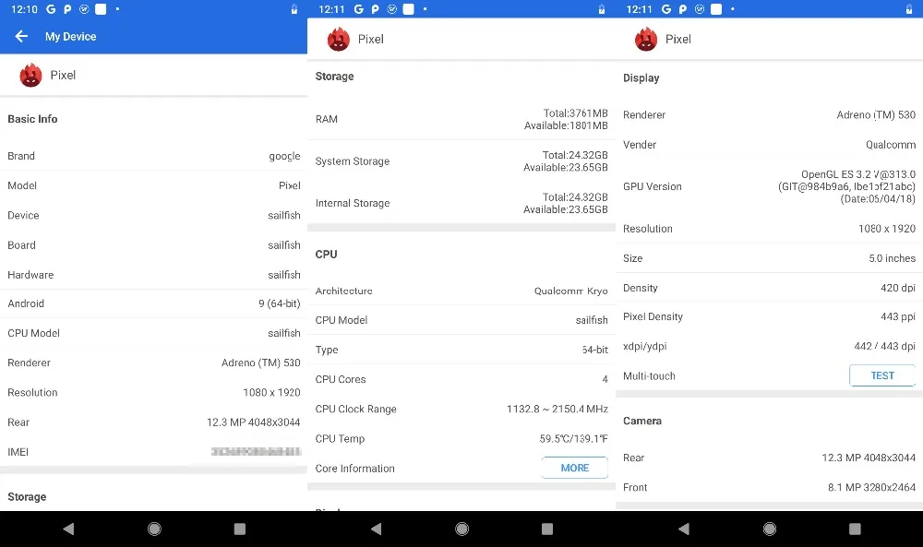Viewport: 923px width, 547px height.
Task: Tap Android back button below Basic Info screen
Action: click(x=69, y=529)
